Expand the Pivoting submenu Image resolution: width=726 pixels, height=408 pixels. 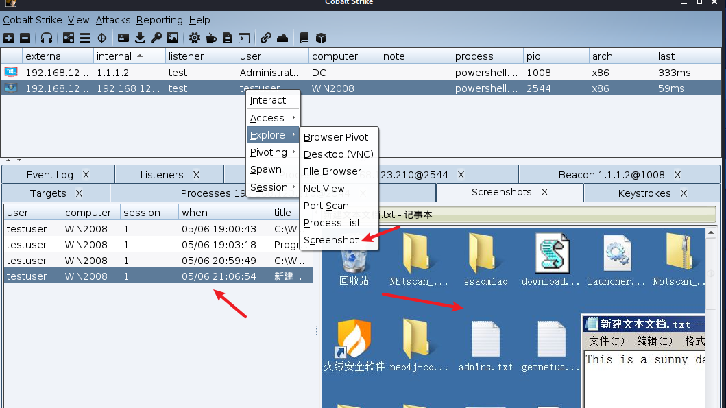tap(273, 152)
